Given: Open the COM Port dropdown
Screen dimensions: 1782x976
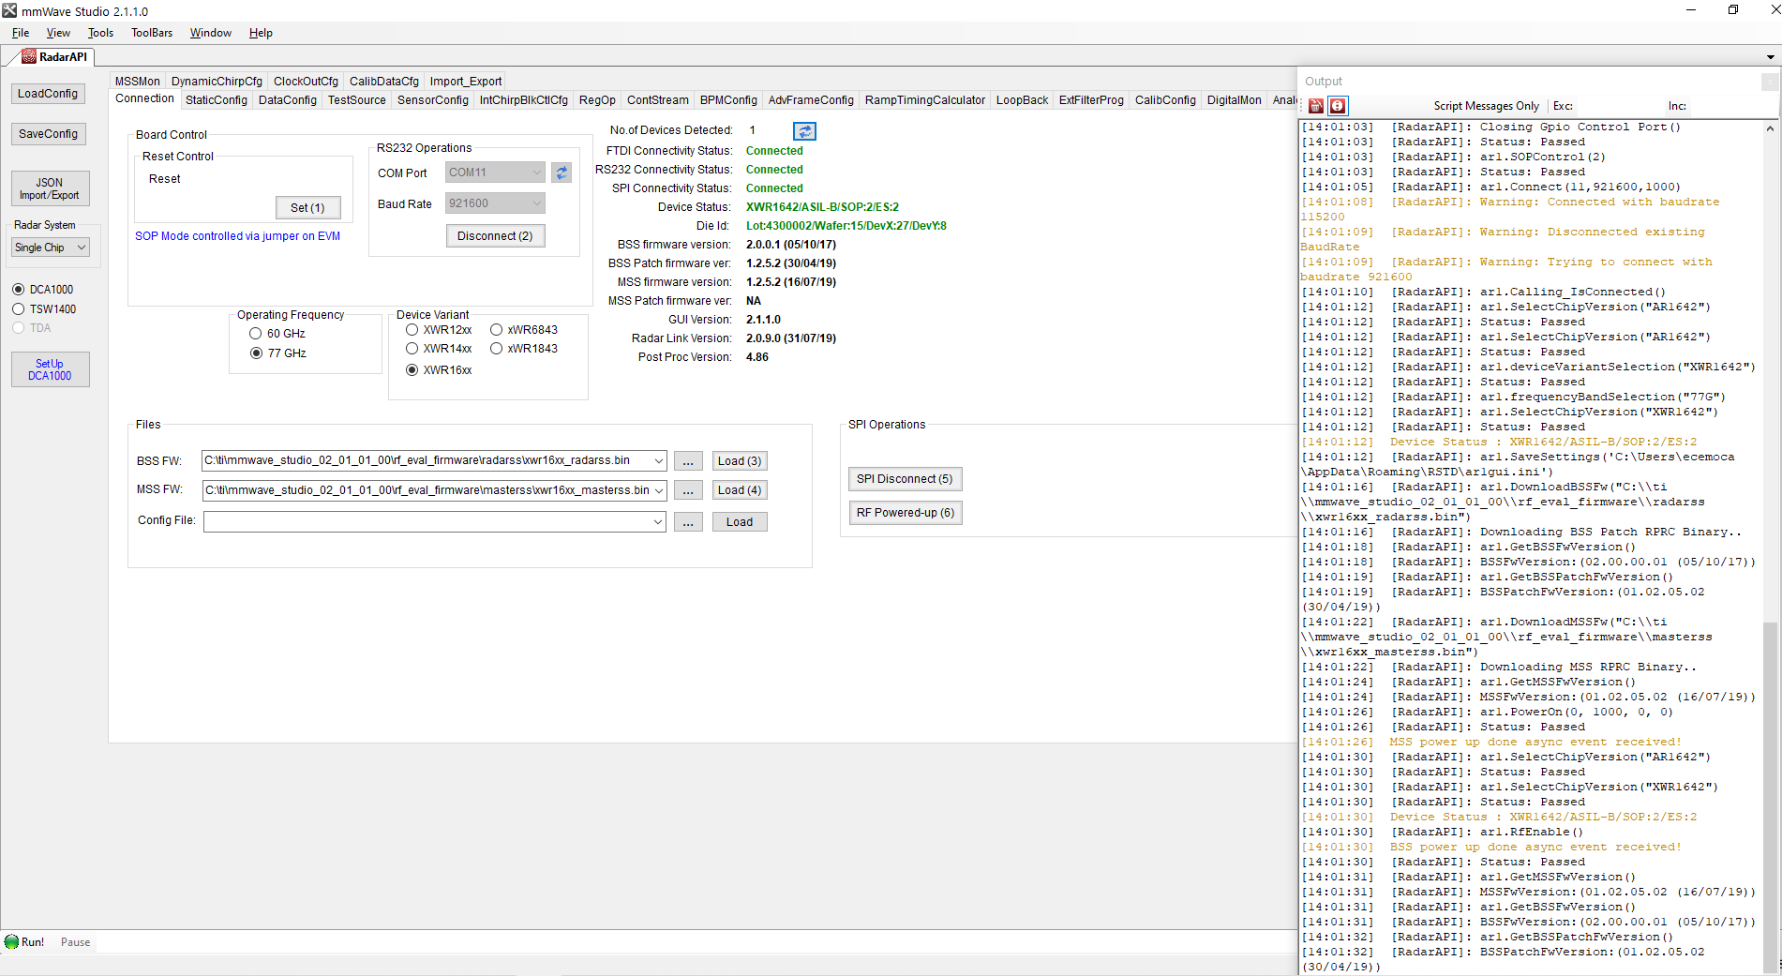Looking at the screenshot, I should (495, 173).
